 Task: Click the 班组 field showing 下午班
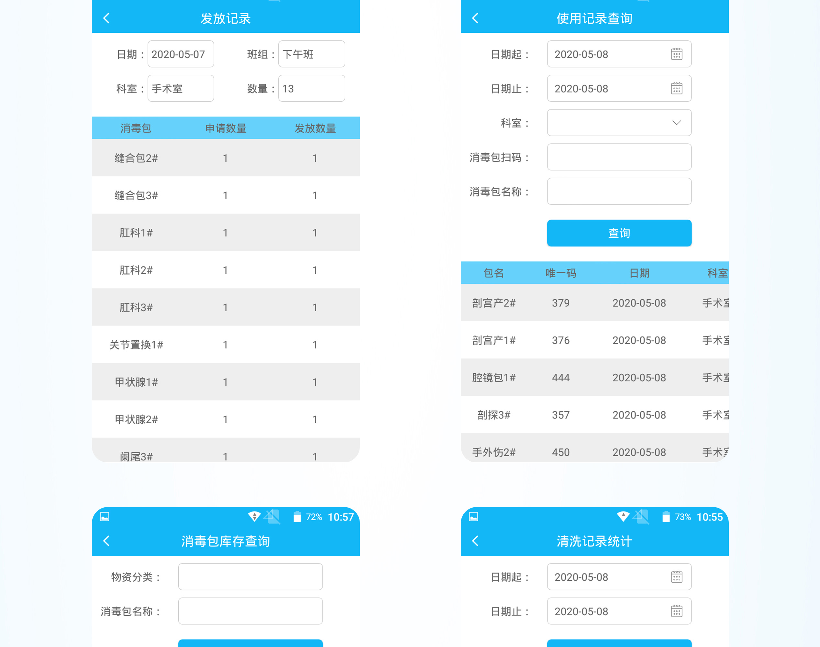tap(311, 54)
